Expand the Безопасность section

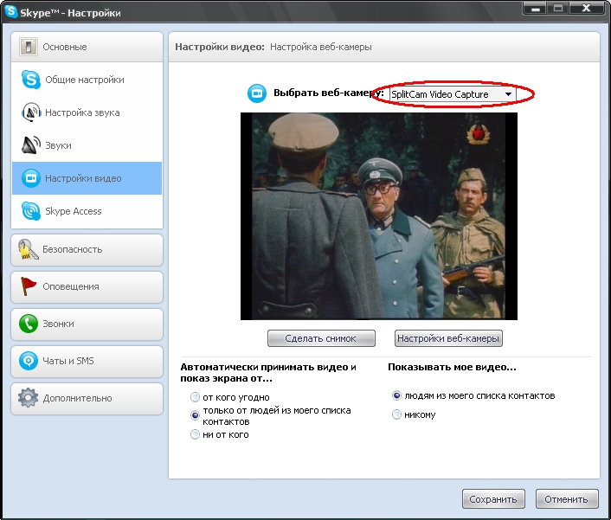click(87, 250)
